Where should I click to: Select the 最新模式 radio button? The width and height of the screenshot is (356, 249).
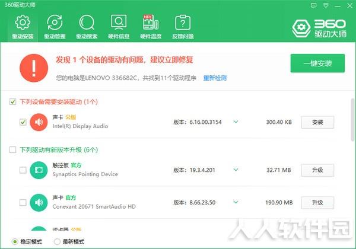[57, 242]
